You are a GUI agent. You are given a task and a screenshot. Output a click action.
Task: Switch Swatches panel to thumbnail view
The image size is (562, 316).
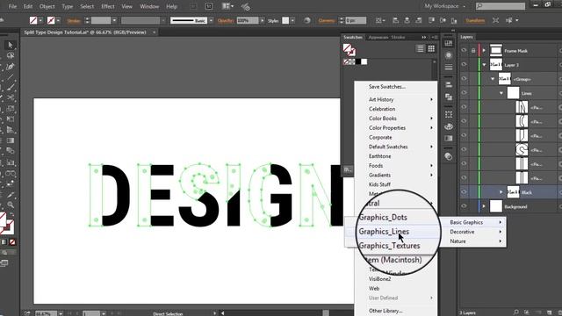pyautogui.click(x=431, y=48)
